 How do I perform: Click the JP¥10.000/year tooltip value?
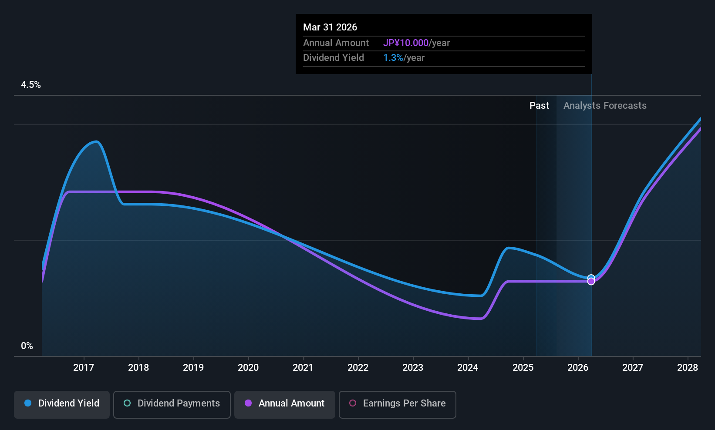click(416, 43)
